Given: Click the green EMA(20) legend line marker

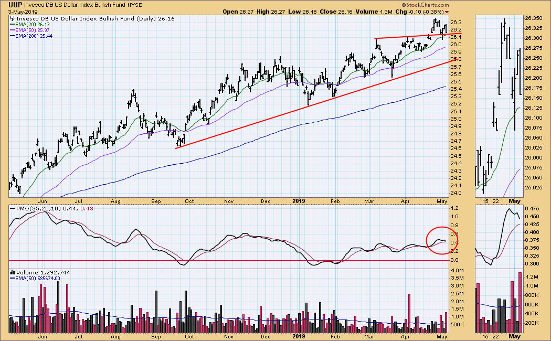Looking at the screenshot, I should click(12, 24).
